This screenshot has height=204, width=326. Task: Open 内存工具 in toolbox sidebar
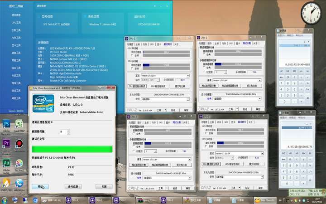click(x=16, y=38)
